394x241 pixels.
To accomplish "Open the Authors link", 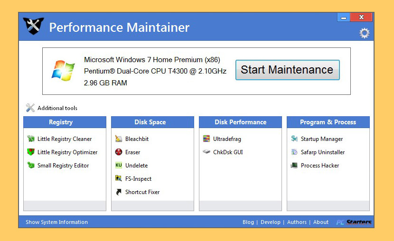I will (x=297, y=222).
